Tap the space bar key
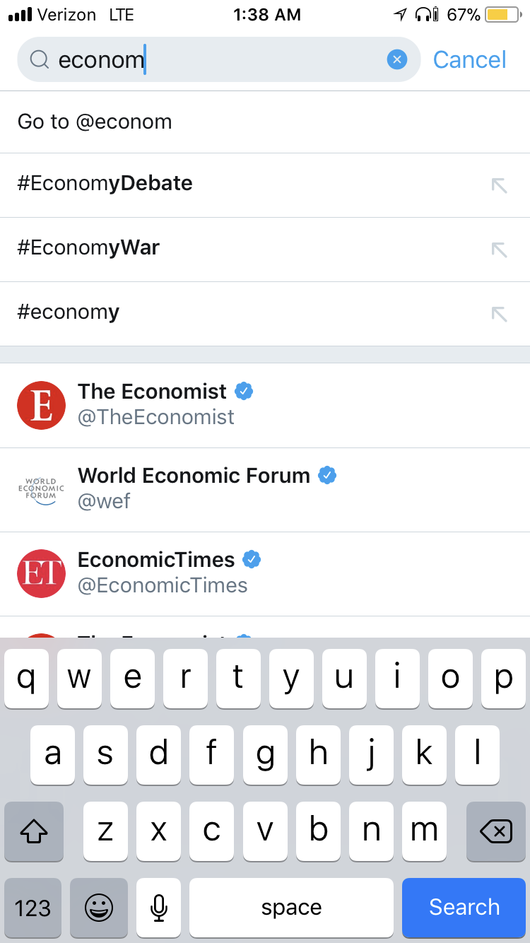Screen dimensions: 530x943 tap(291, 908)
